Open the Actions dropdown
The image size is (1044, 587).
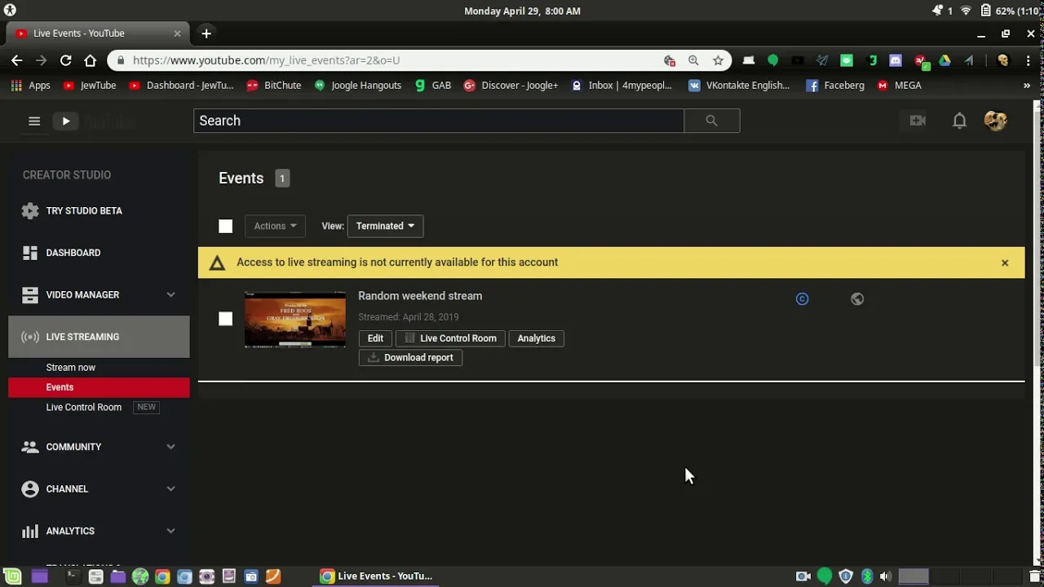tap(275, 226)
